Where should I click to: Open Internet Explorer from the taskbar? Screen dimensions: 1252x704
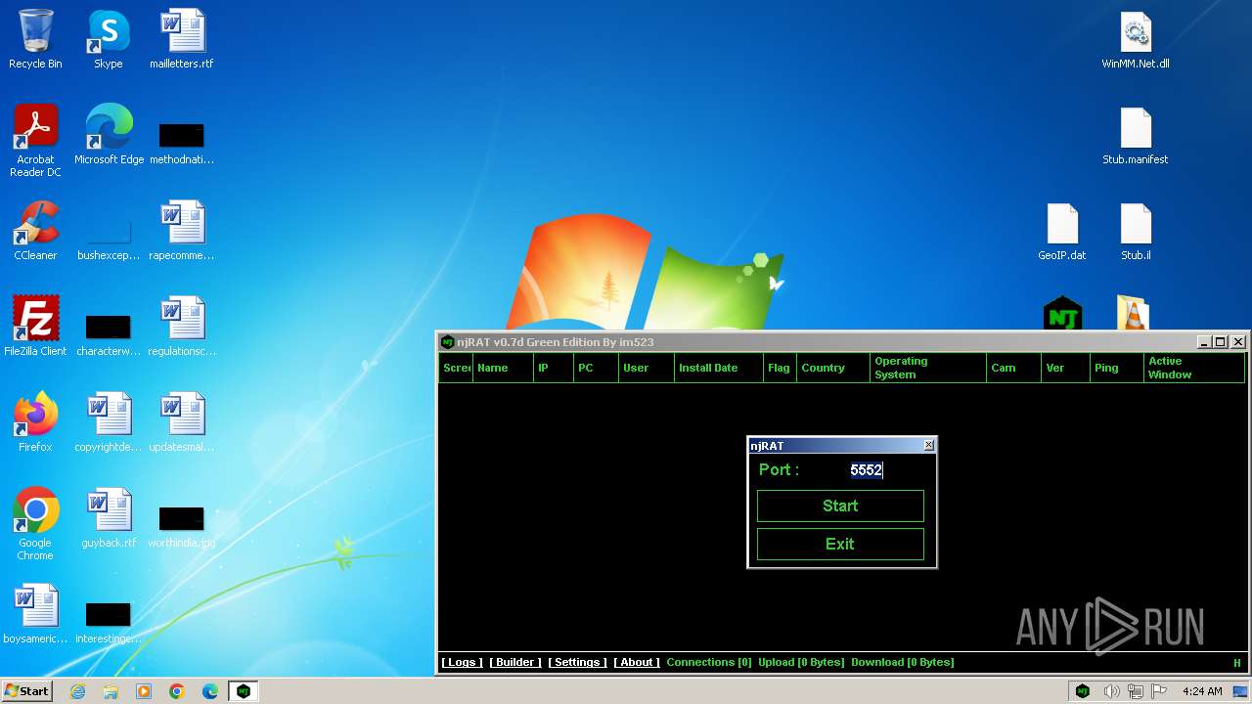coord(77,691)
